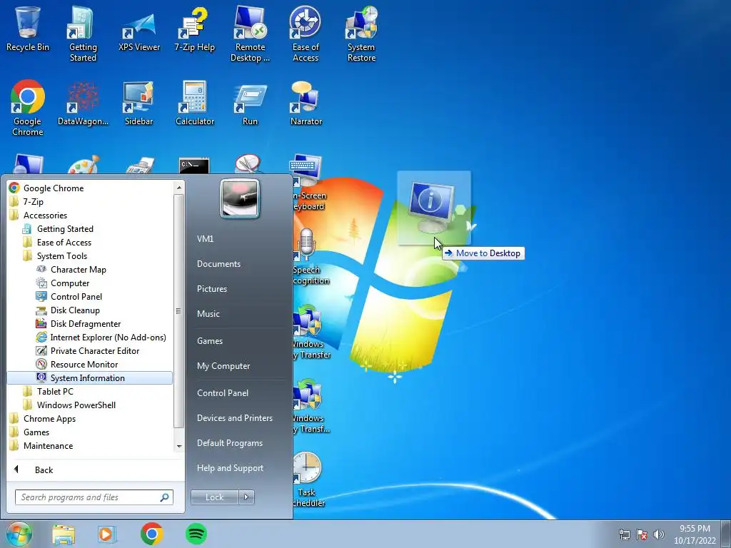This screenshot has height=548, width=731.
Task: Open the Speech Recognition desktop icon
Action: click(310, 256)
